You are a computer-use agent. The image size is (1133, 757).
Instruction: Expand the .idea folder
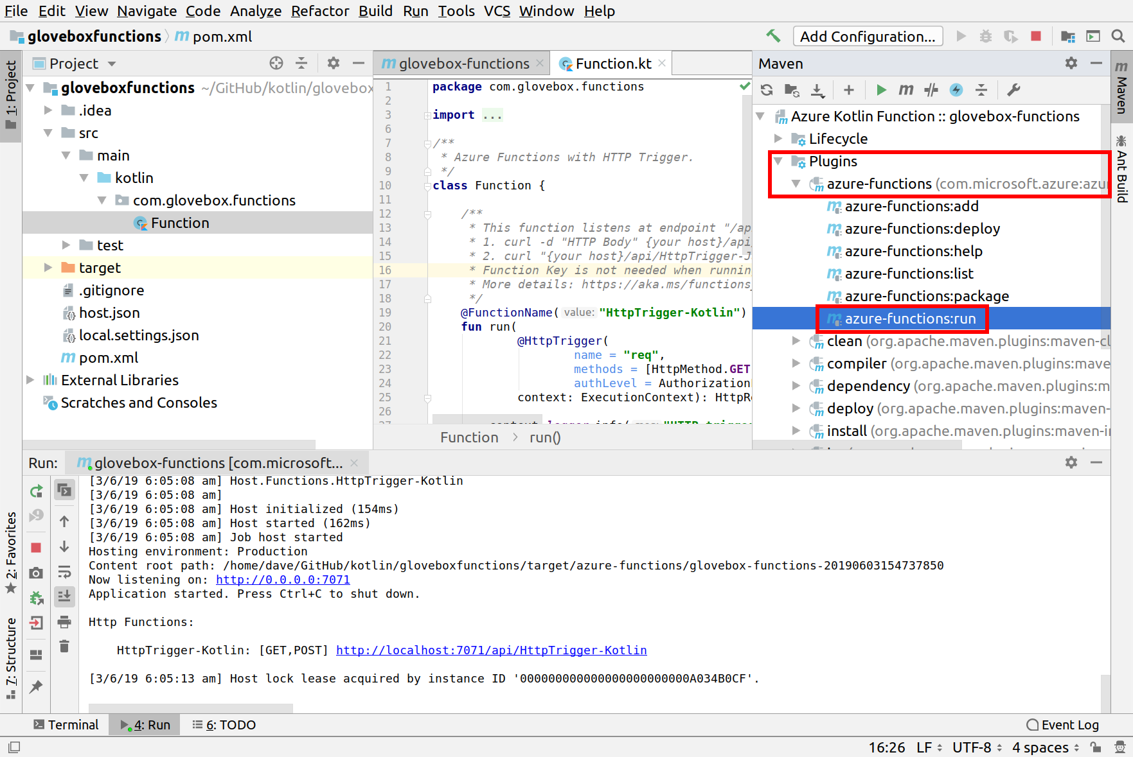(x=48, y=110)
